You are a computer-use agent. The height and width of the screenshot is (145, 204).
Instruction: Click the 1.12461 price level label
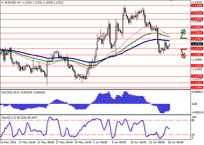[197, 39]
